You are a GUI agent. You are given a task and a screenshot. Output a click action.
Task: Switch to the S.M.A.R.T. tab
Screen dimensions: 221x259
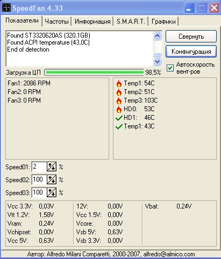(131, 21)
